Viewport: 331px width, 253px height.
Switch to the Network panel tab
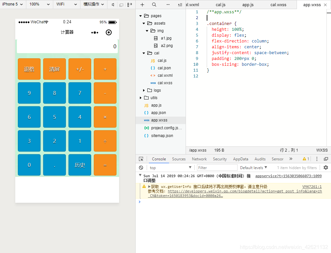point(199,159)
